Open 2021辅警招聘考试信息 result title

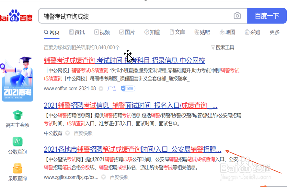131,106
